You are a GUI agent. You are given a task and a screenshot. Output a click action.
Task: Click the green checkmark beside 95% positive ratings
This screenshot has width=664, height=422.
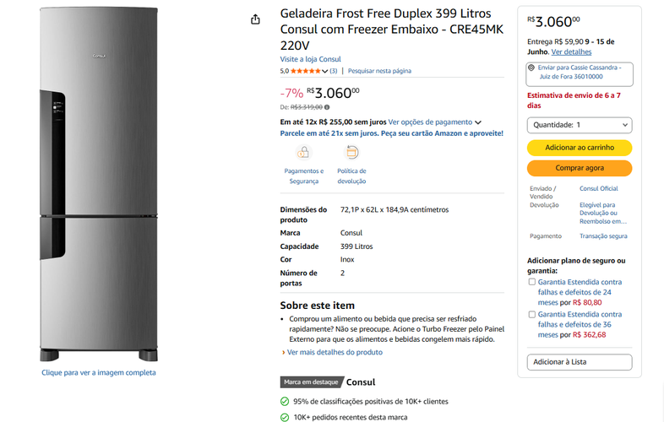click(x=285, y=401)
